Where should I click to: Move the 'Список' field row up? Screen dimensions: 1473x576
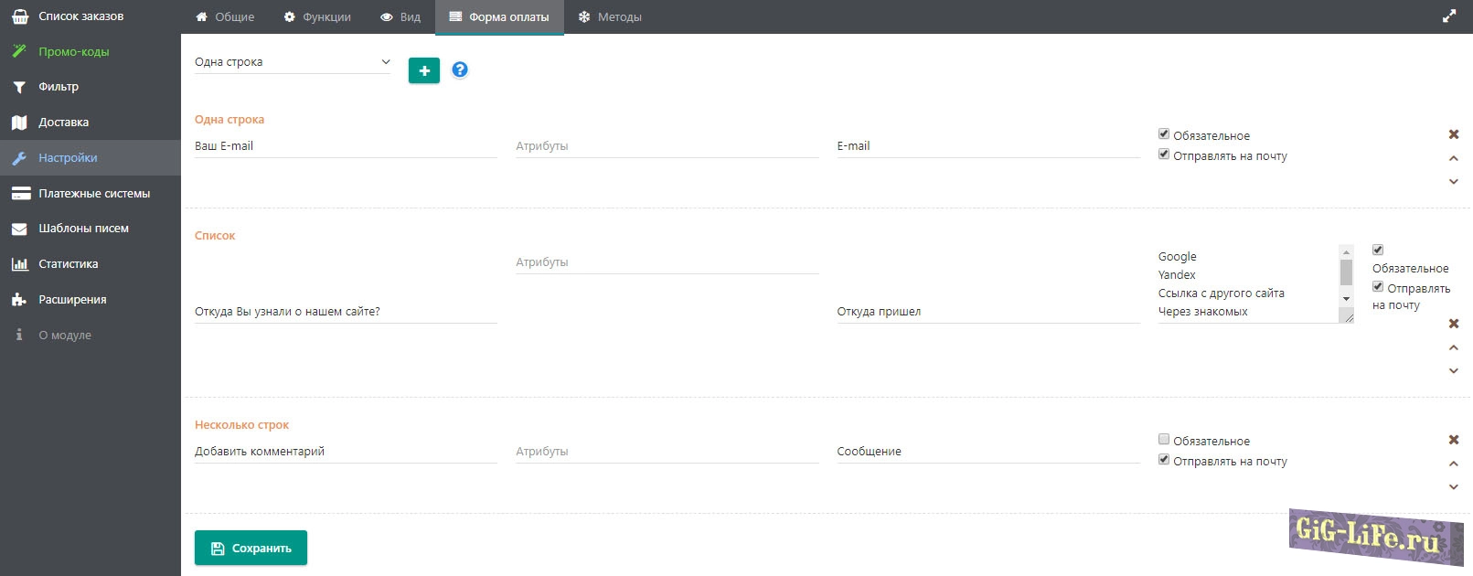[x=1453, y=347]
